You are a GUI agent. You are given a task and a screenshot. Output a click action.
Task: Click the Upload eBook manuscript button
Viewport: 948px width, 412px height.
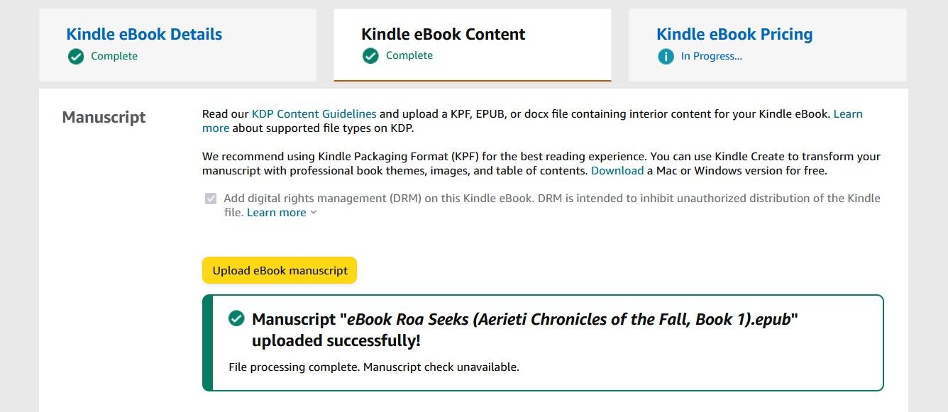pyautogui.click(x=279, y=270)
